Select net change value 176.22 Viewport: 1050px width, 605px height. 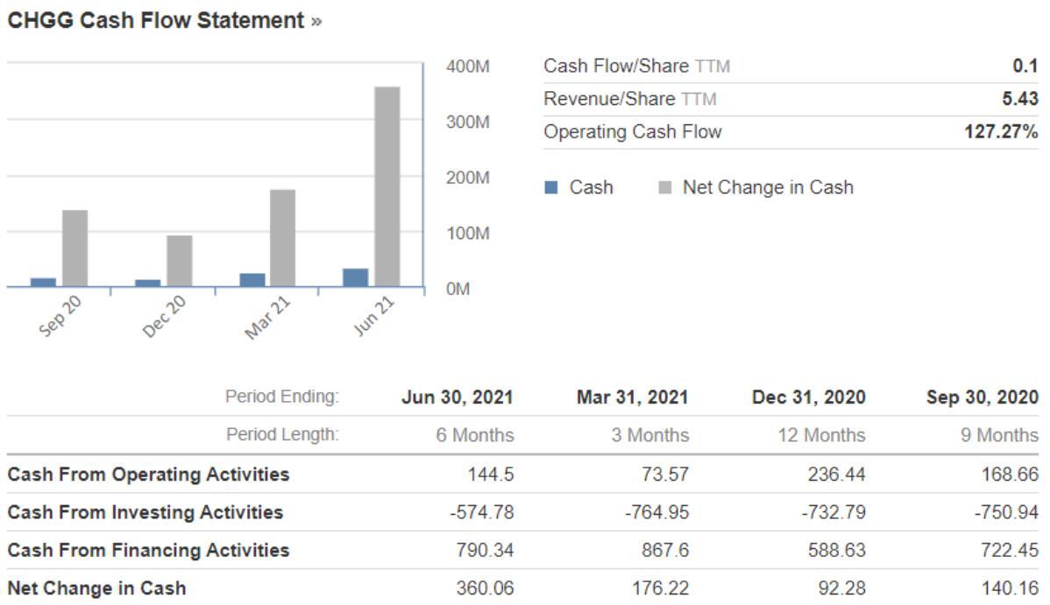pos(660,588)
